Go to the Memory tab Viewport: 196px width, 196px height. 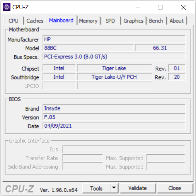pyautogui.click(x=88, y=21)
